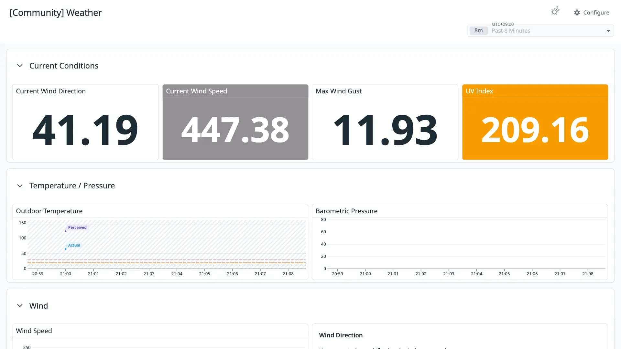
Task: Click the 209.16 UV index value
Action: [x=535, y=130]
